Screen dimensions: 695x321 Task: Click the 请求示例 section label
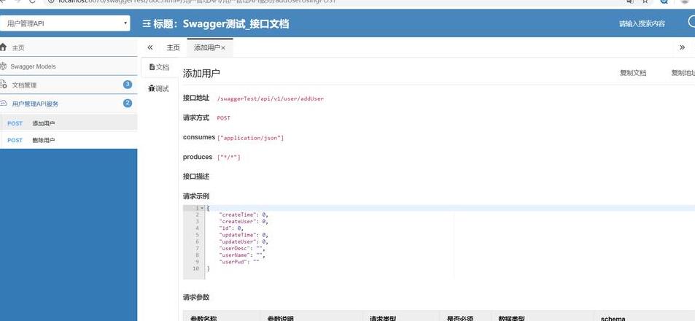[x=196, y=196]
